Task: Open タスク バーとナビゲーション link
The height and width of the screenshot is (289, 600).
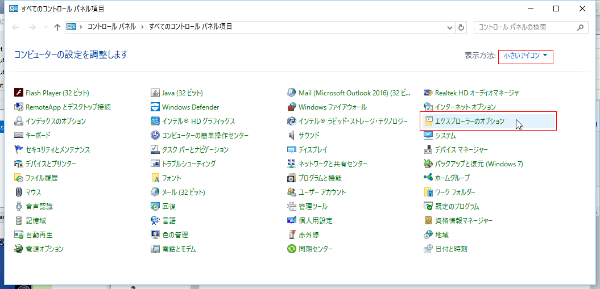Action: pyautogui.click(x=195, y=150)
